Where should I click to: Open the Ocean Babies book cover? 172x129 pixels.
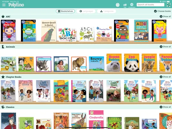(114, 63)
